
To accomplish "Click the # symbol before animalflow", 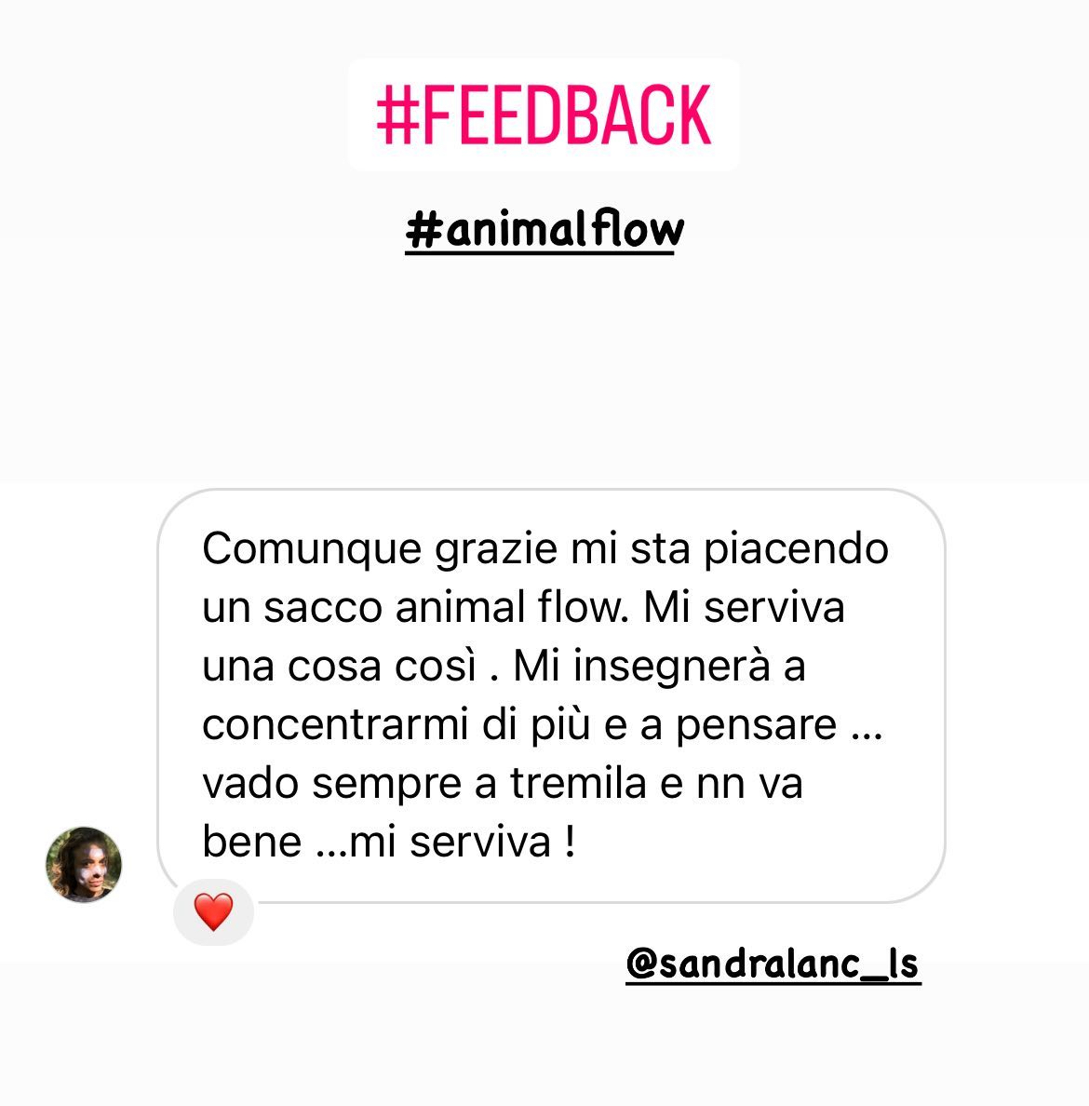I will click(x=424, y=230).
